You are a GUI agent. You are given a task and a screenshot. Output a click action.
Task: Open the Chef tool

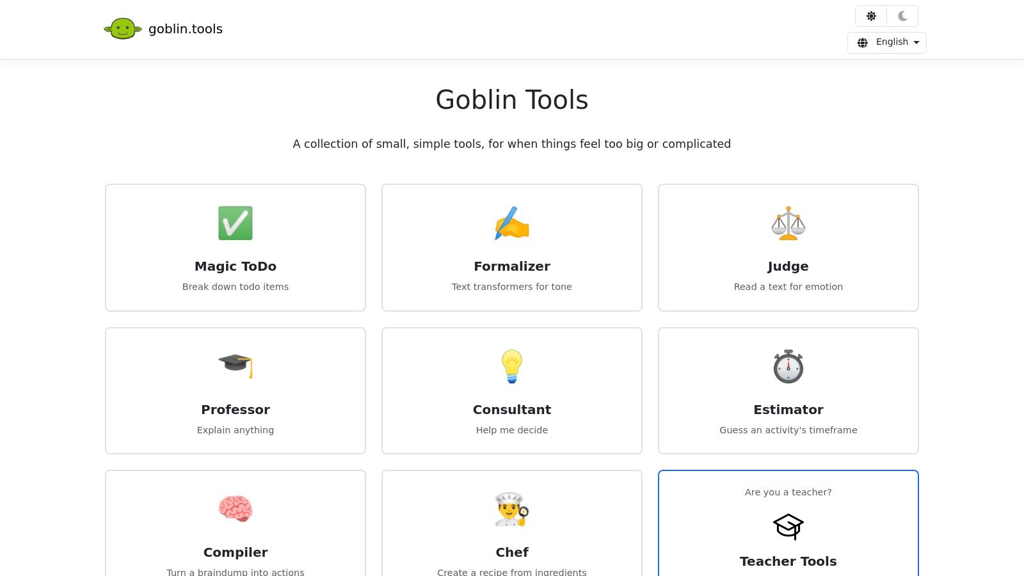click(512, 524)
